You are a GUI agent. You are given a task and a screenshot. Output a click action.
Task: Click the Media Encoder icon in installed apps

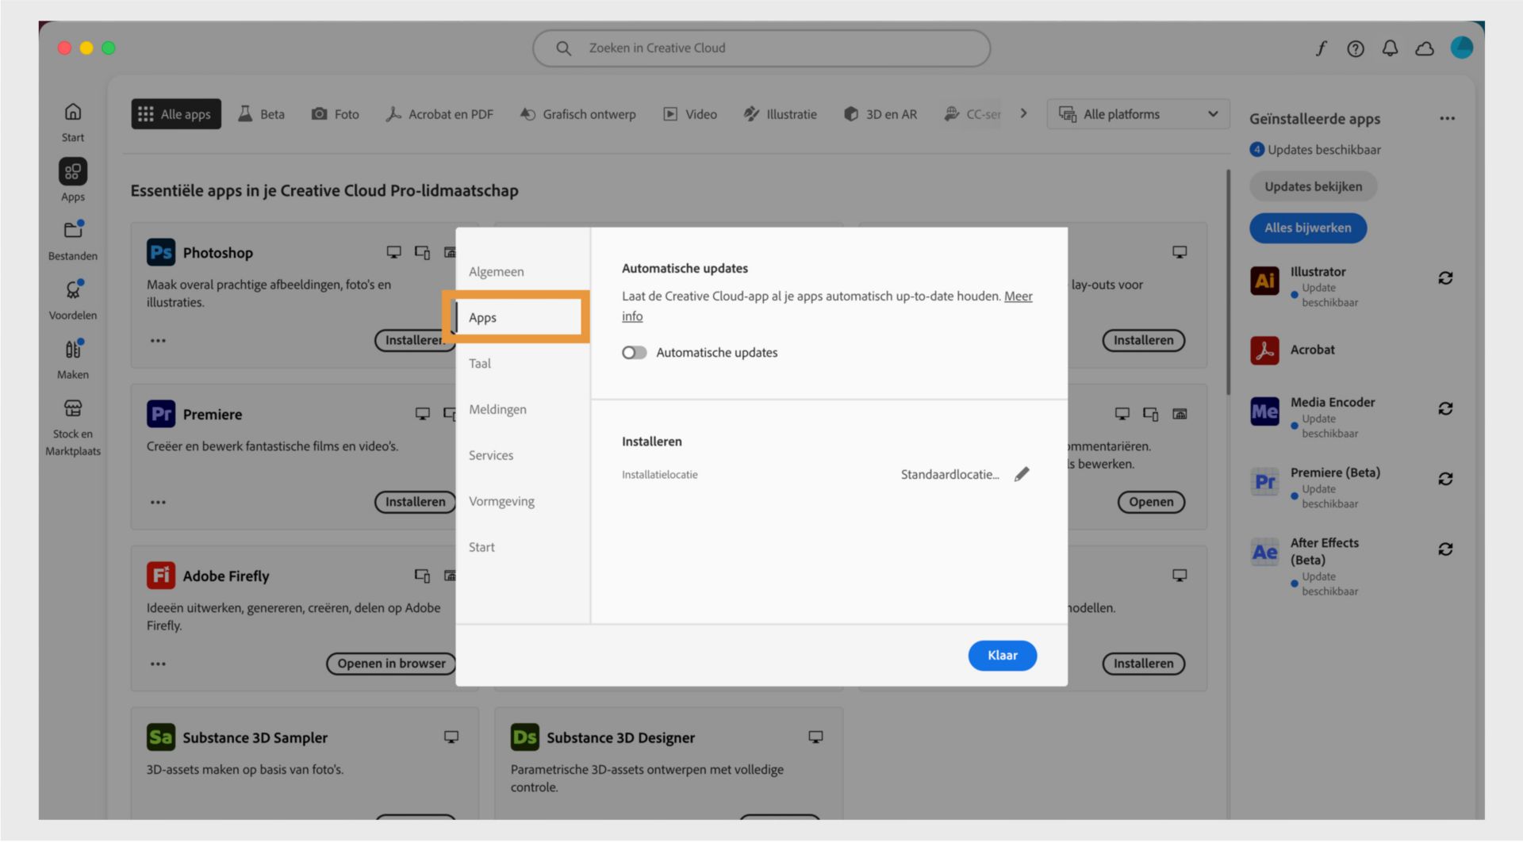[1264, 411]
